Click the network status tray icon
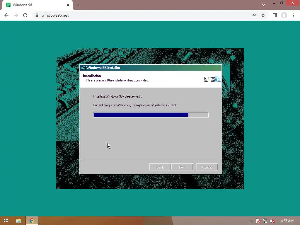Image resolution: width=300 pixels, height=225 pixels. 265,221
